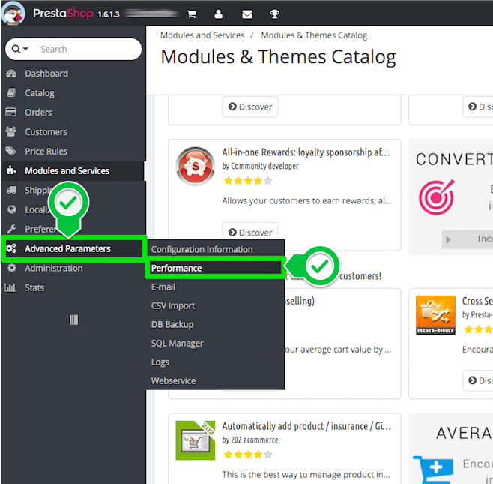This screenshot has height=484, width=493.
Task: Open the customers user icon in header
Action: click(218, 14)
